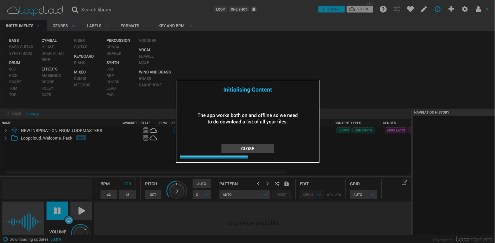Screen dimensions: 495x243
Task: Click cloud state icon for Loopcloud_Welcome_Pack row
Action: coord(153,138)
